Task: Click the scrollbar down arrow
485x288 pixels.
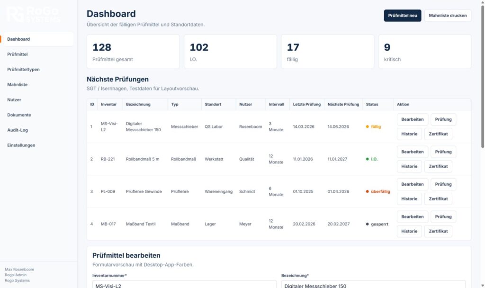Action: point(483,286)
